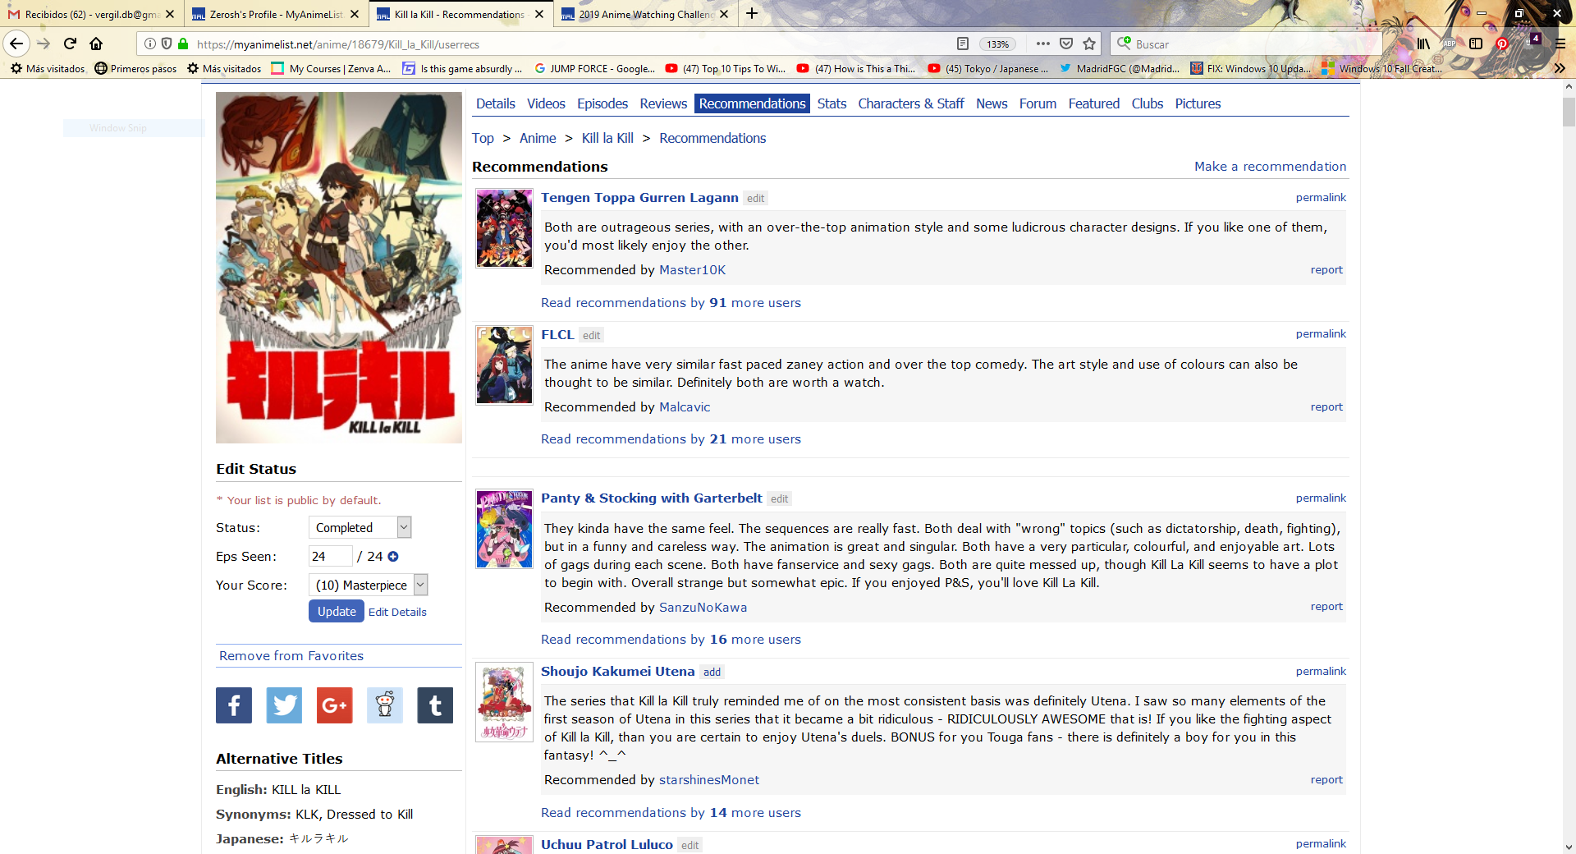This screenshot has height=854, width=1576.
Task: Open the Status dropdown showing Completed
Action: coord(360,527)
